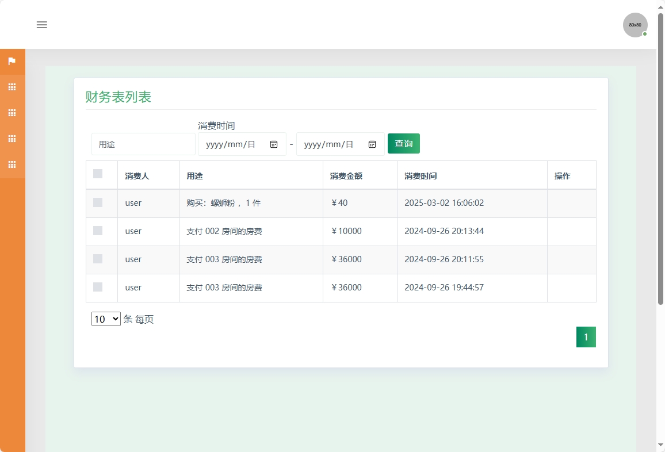Open the second grid module in the sidebar

point(12,113)
